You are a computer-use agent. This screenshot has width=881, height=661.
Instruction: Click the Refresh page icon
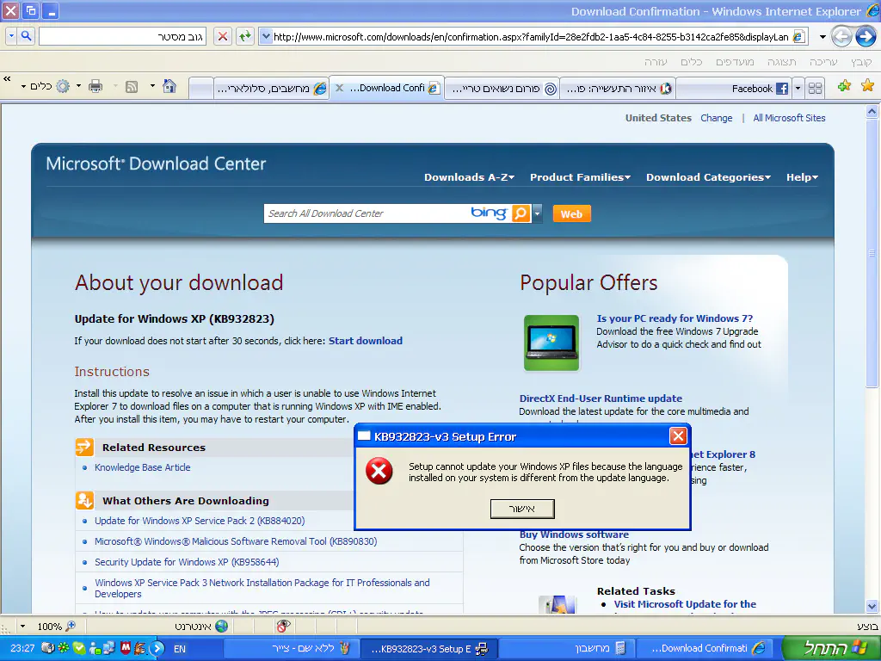tap(245, 36)
